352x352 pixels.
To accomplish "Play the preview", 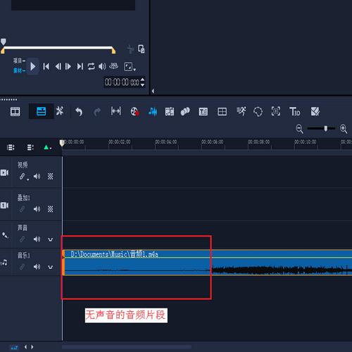I will [33, 67].
